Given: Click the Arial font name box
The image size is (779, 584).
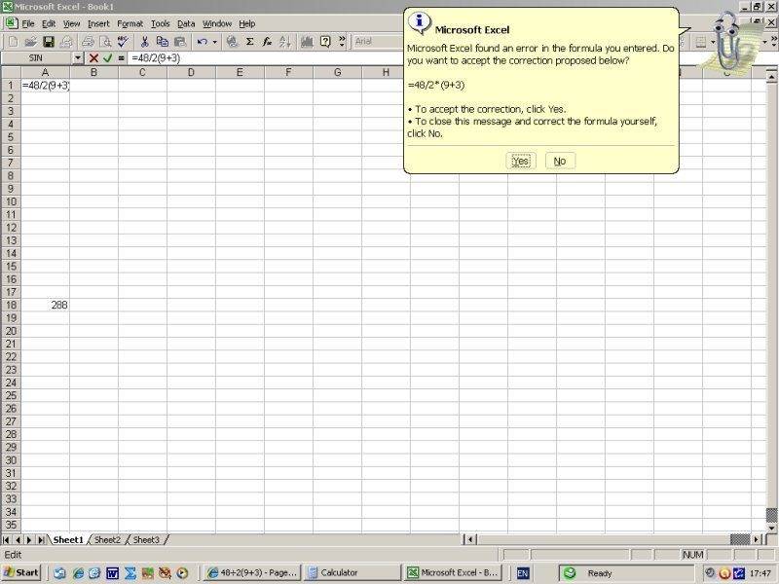Looking at the screenshot, I should pos(378,42).
